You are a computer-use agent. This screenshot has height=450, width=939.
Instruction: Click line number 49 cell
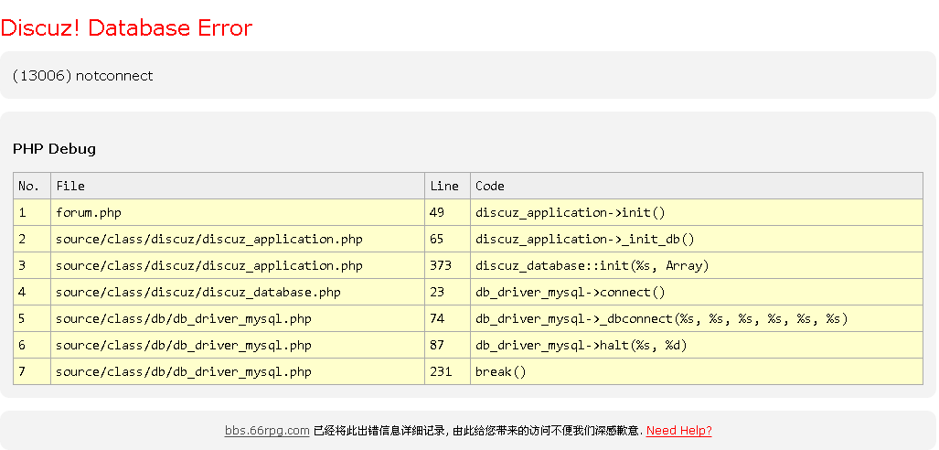click(x=447, y=212)
